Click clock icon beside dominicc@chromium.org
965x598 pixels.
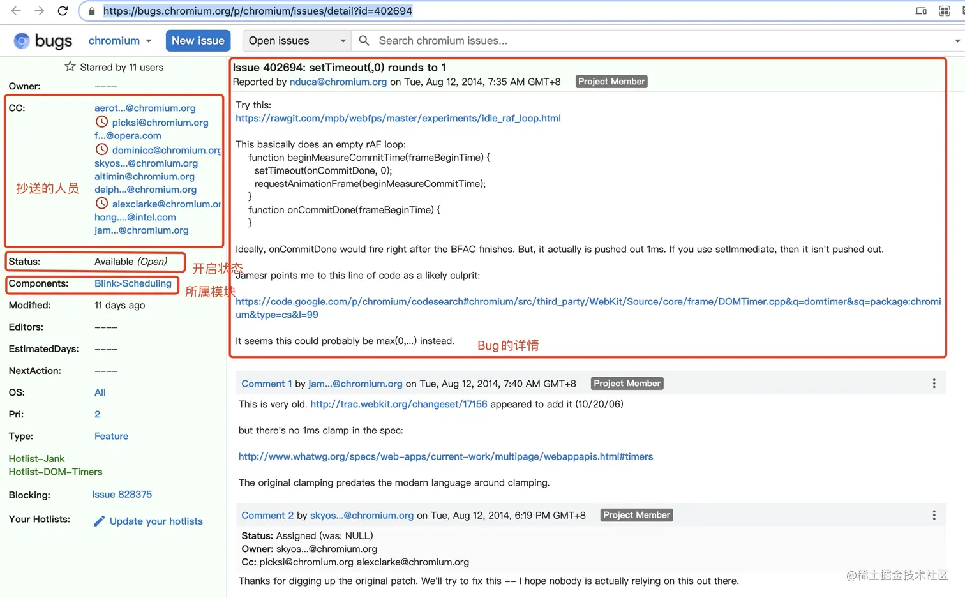(x=101, y=149)
